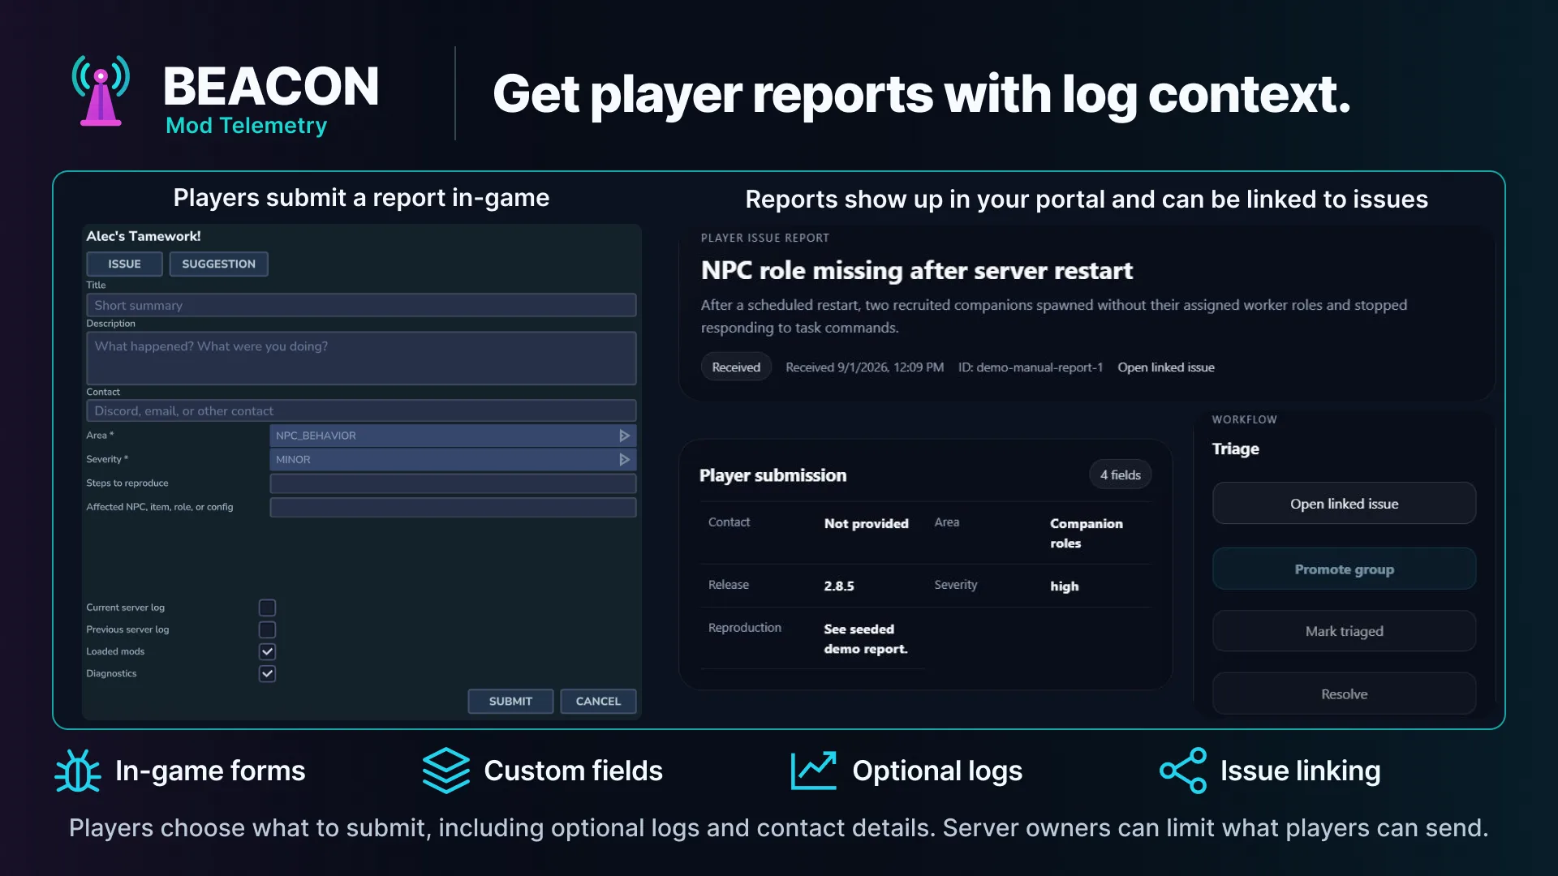The image size is (1558, 876).
Task: Click the Affected NPC, item, role field
Action: [x=453, y=508]
